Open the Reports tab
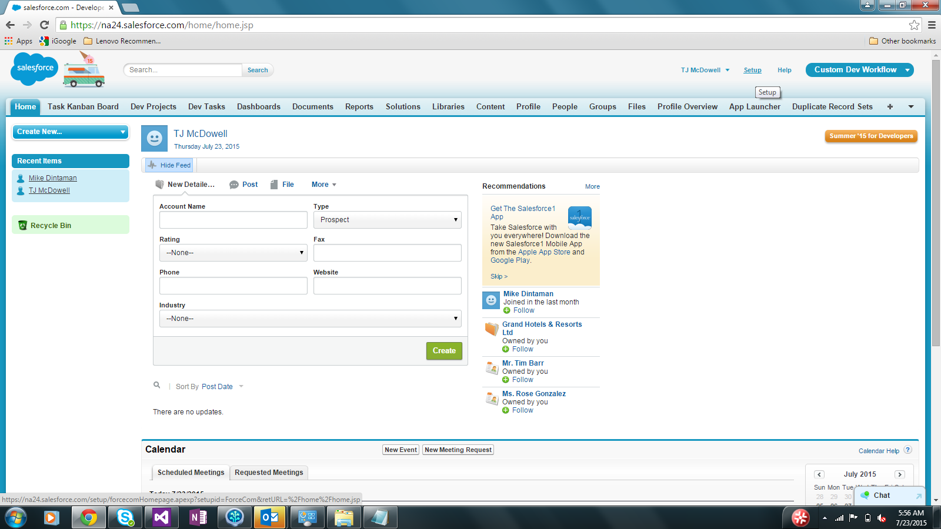941x529 pixels. tap(359, 106)
